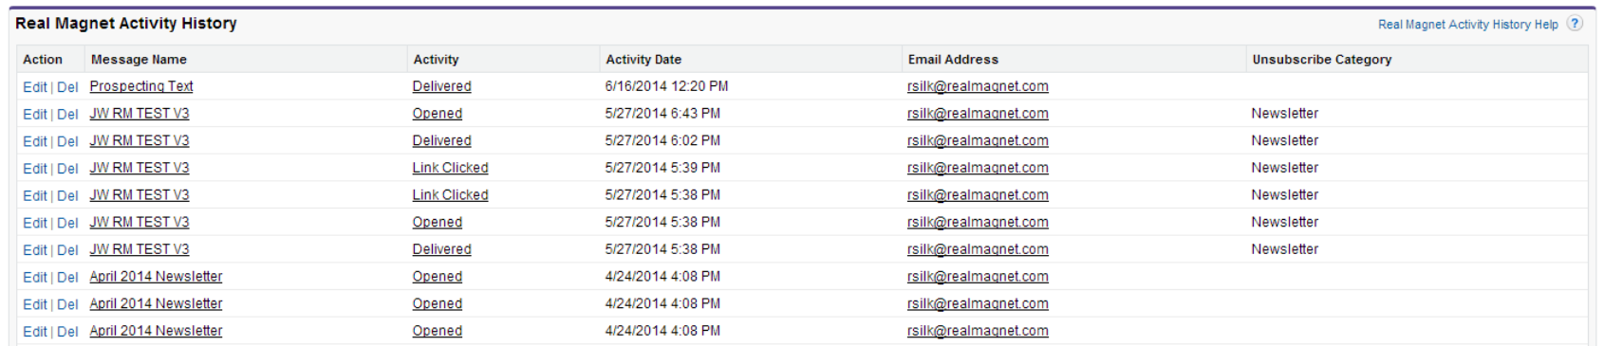
Task: Click the help question mark icon
Action: click(1575, 24)
